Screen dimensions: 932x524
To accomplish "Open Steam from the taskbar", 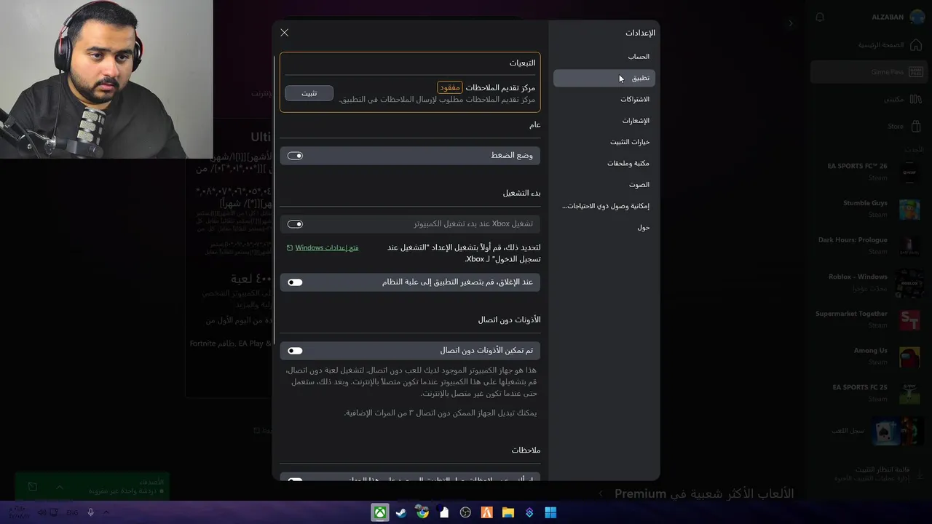I will (401, 512).
